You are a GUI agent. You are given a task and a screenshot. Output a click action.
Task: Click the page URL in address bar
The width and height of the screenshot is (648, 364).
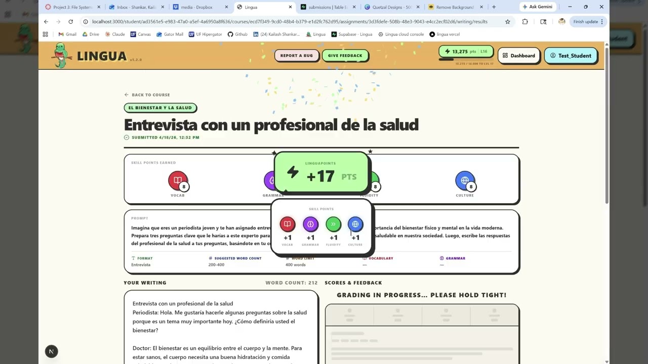(290, 22)
